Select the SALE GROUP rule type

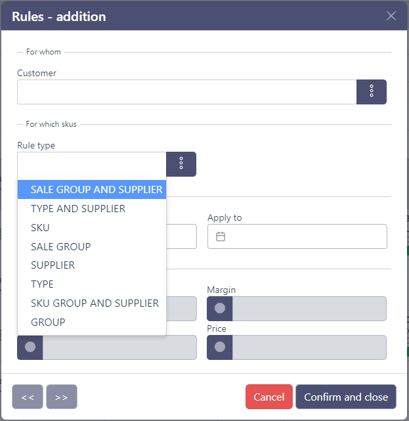60,246
